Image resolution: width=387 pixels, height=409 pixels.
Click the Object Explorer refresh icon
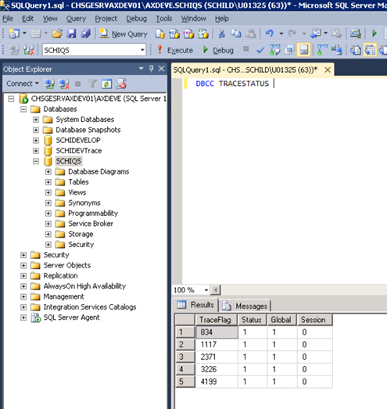click(x=106, y=84)
